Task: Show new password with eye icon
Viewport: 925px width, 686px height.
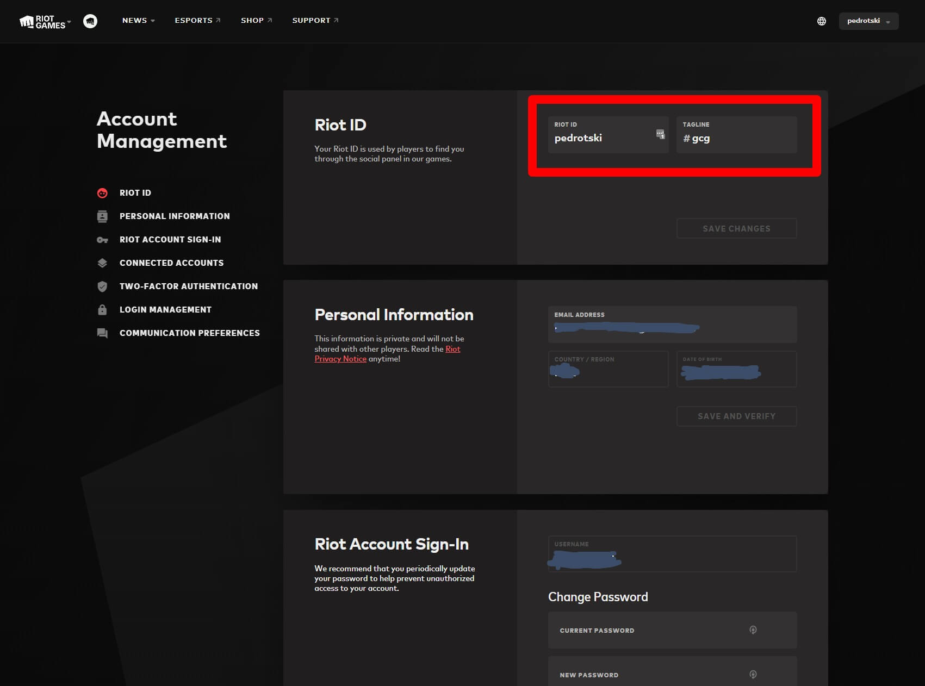Action: [753, 675]
